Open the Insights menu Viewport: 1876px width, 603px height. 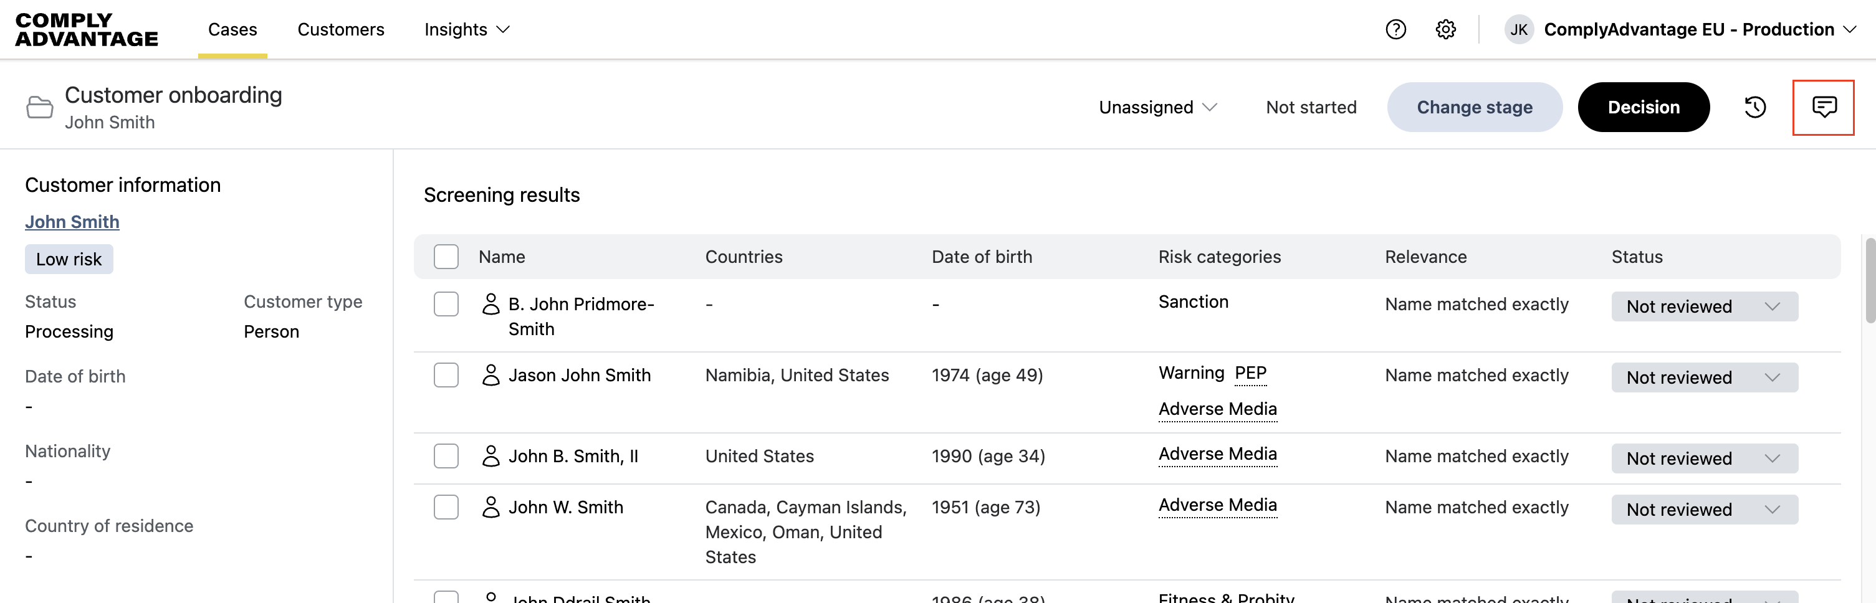466,29
